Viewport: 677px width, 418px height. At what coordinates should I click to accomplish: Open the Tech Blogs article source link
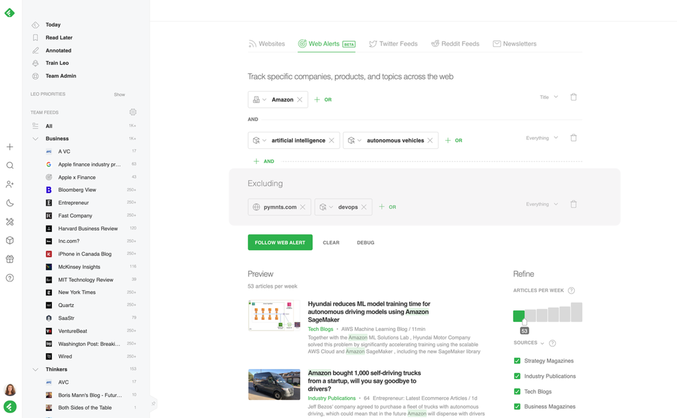(x=320, y=329)
